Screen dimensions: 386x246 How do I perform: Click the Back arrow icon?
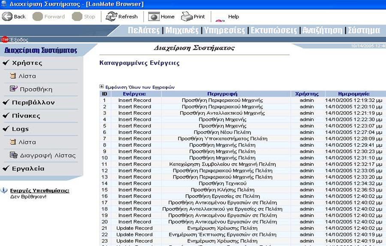point(7,16)
